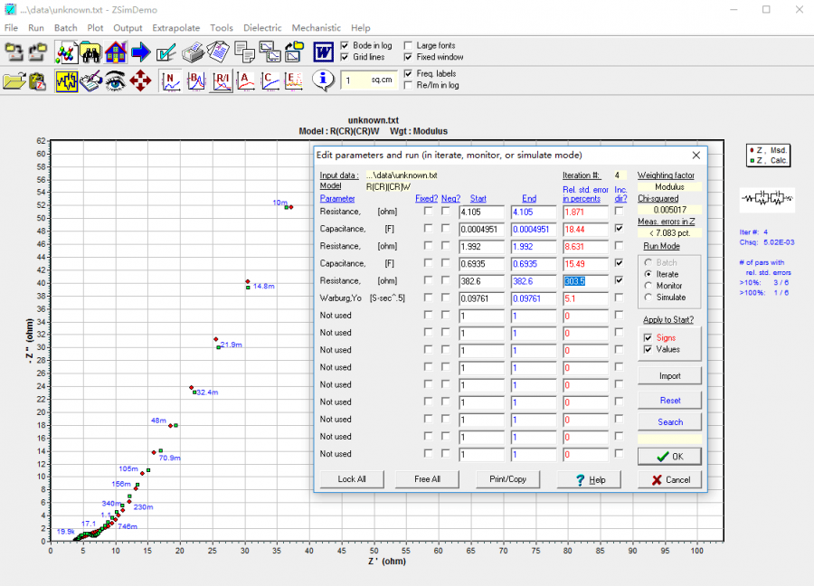This screenshot has height=586, width=814.
Task: Click the blue Word 'W' icon
Action: pos(323,52)
